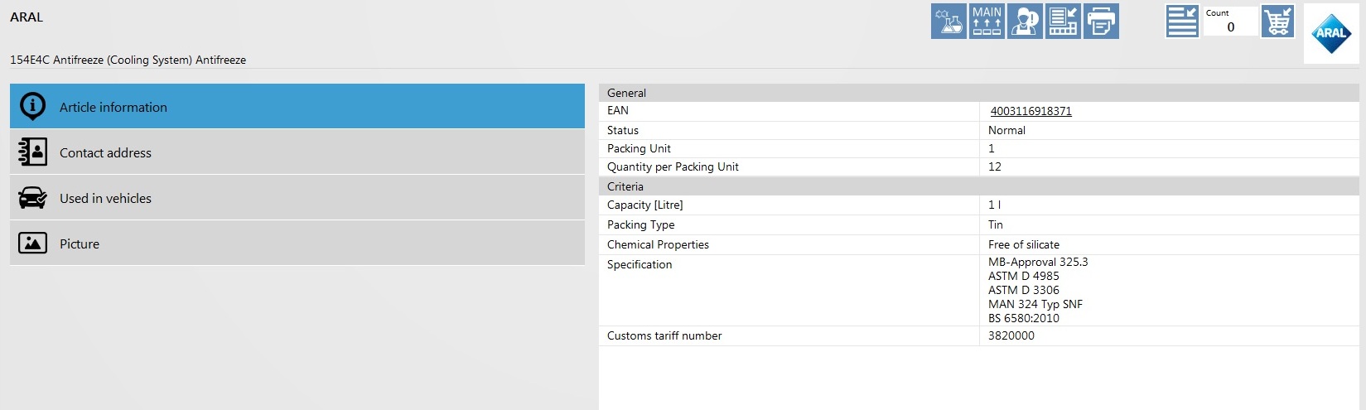This screenshot has width=1366, height=410.
Task: Click the car with checkmark icon
Action: tap(33, 197)
